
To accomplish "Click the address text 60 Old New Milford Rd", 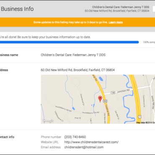I will pos(78,70).
